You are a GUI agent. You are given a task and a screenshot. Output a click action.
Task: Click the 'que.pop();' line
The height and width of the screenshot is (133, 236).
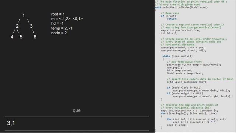[174, 68]
